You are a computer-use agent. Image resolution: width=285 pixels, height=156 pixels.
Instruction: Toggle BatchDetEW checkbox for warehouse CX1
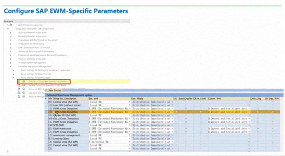pos(186,122)
